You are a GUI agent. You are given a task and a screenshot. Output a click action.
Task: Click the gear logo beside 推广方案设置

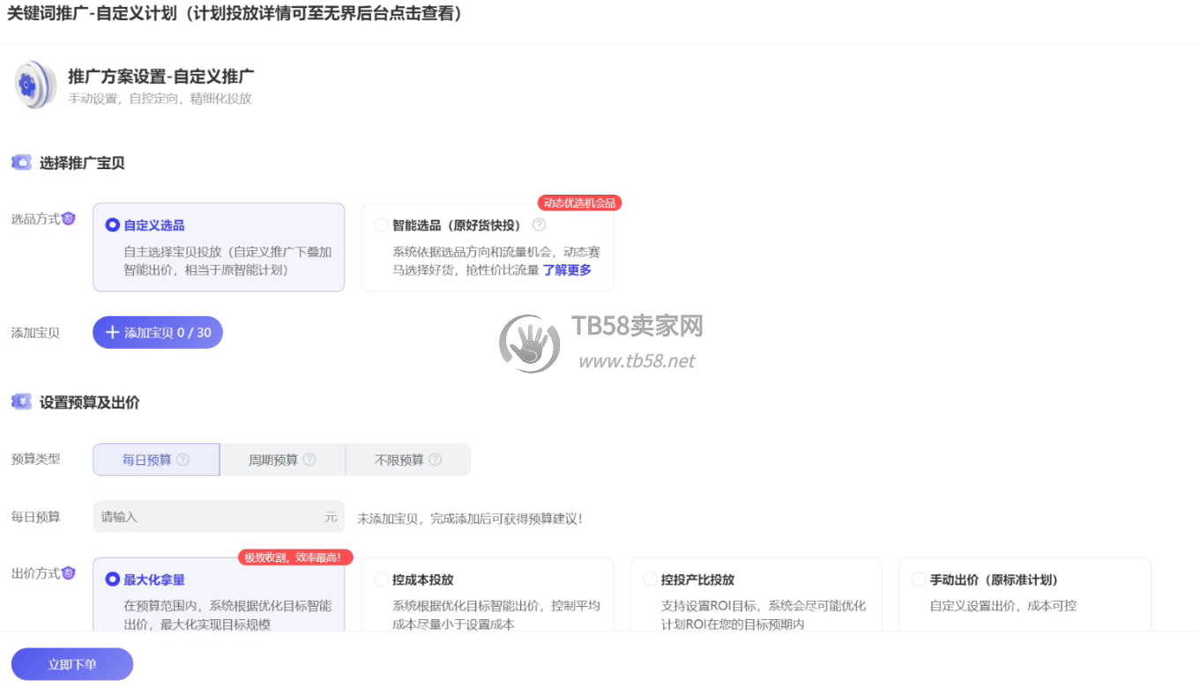point(35,85)
